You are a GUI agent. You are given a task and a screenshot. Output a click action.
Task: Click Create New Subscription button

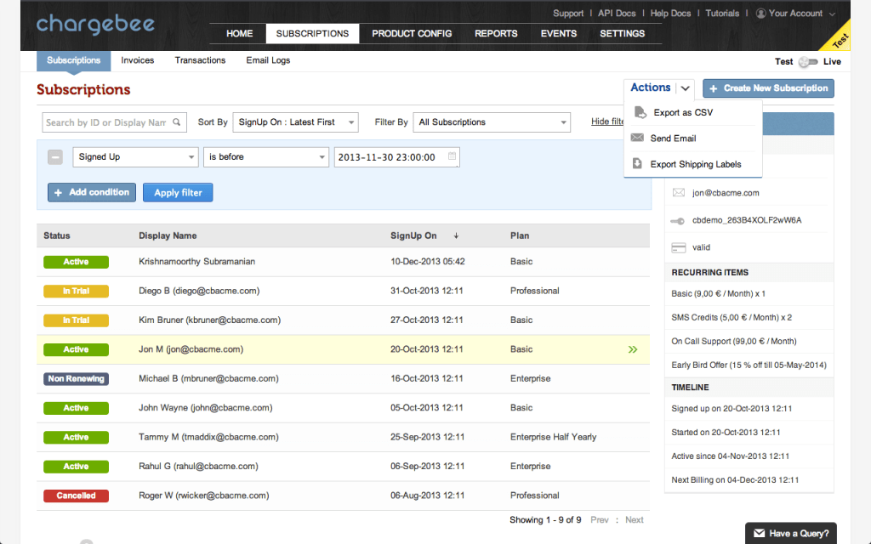(768, 88)
